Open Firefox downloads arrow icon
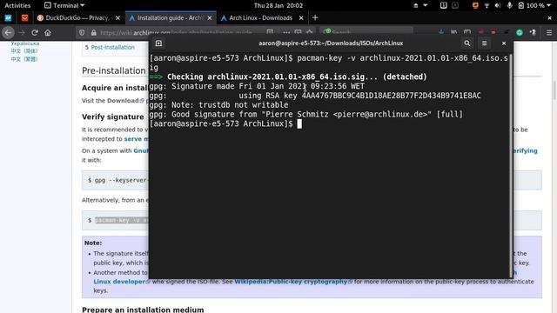 pyautogui.click(x=441, y=32)
